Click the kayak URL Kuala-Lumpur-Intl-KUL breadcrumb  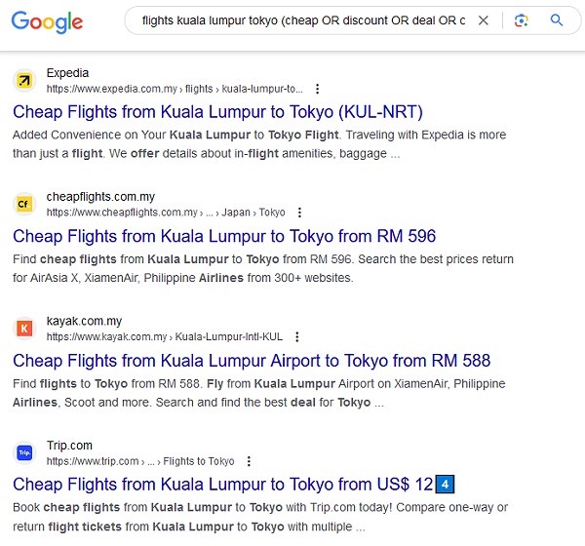tap(165, 336)
